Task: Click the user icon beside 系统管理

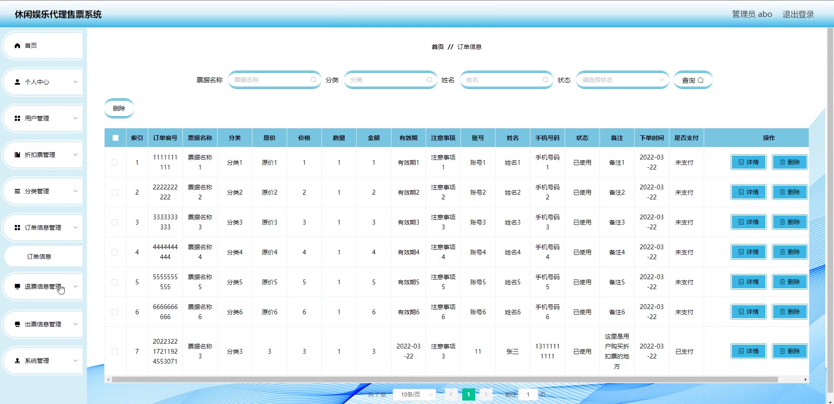Action: click(x=17, y=361)
